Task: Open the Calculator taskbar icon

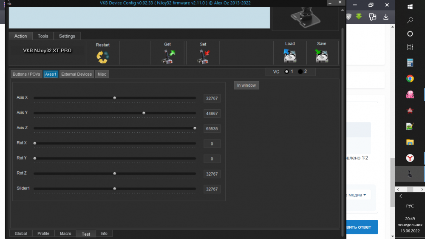Action: coord(410,63)
